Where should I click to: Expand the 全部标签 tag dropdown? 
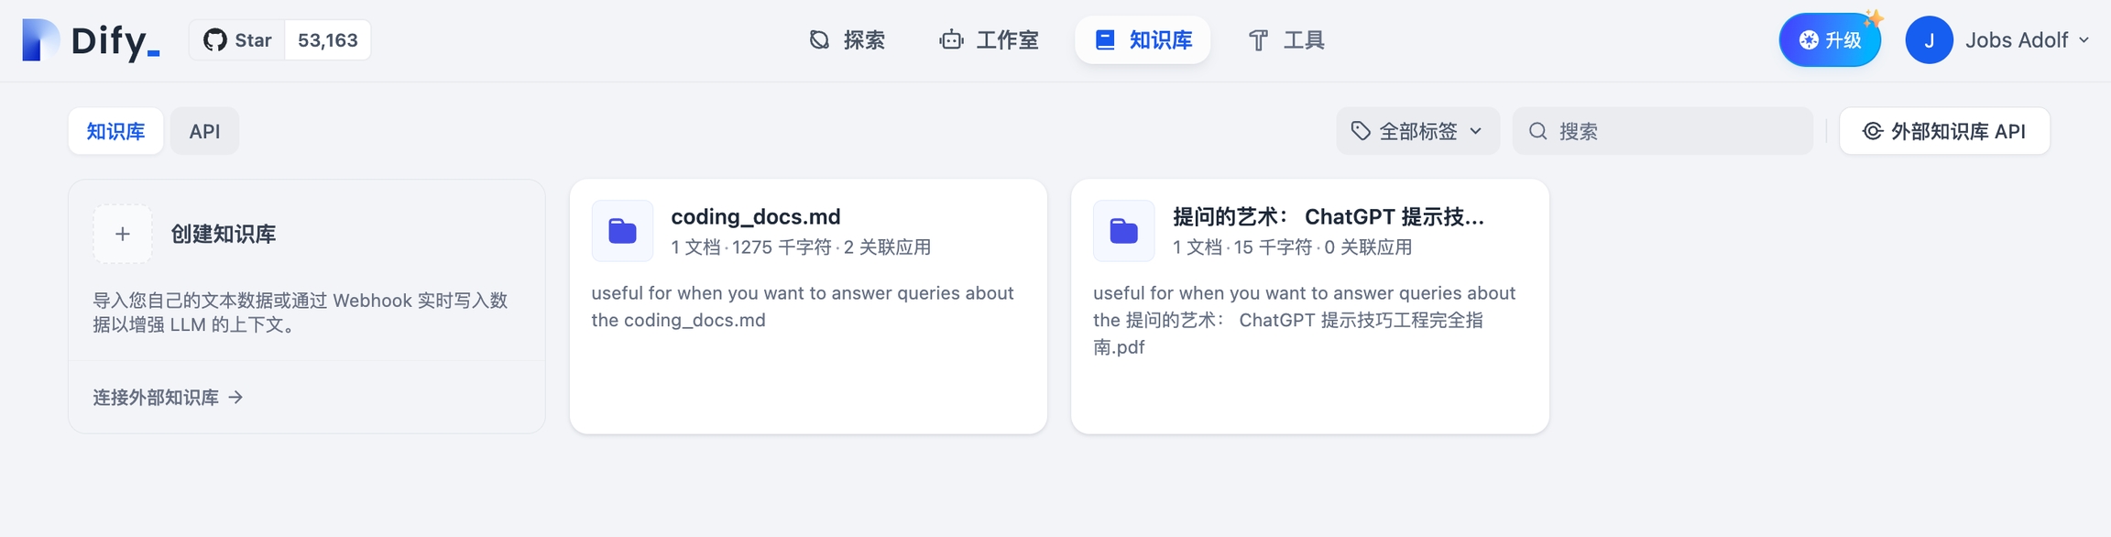click(x=1475, y=131)
